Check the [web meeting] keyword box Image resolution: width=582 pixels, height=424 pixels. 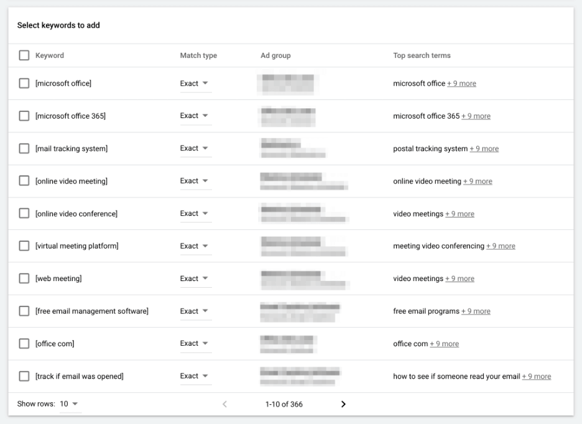point(24,279)
